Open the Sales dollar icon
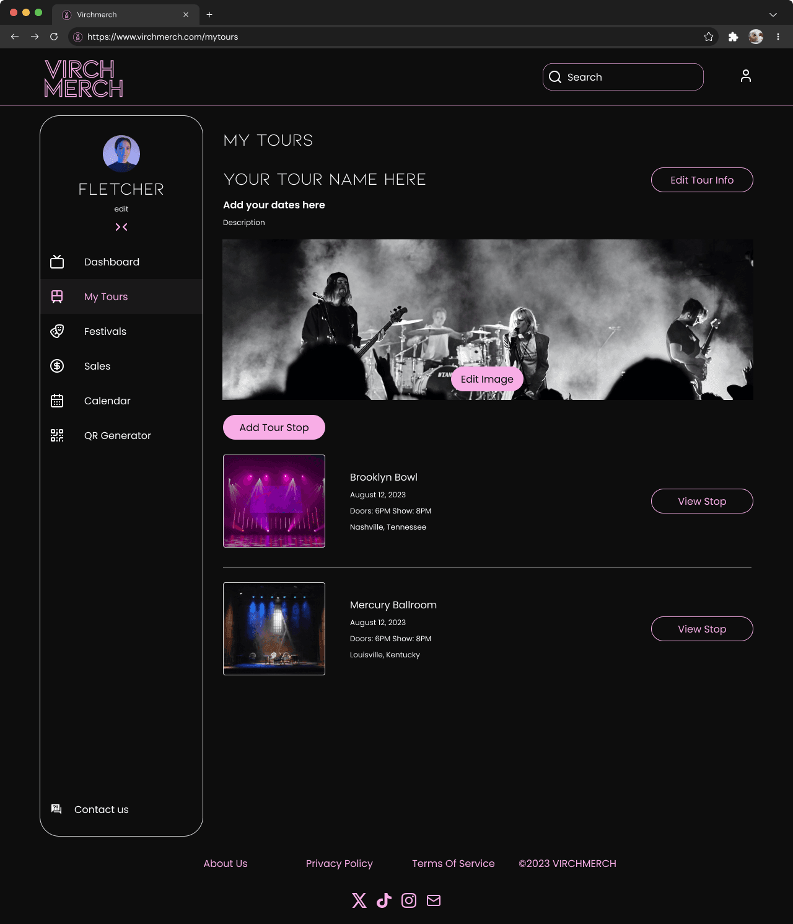793x924 pixels. 57,366
